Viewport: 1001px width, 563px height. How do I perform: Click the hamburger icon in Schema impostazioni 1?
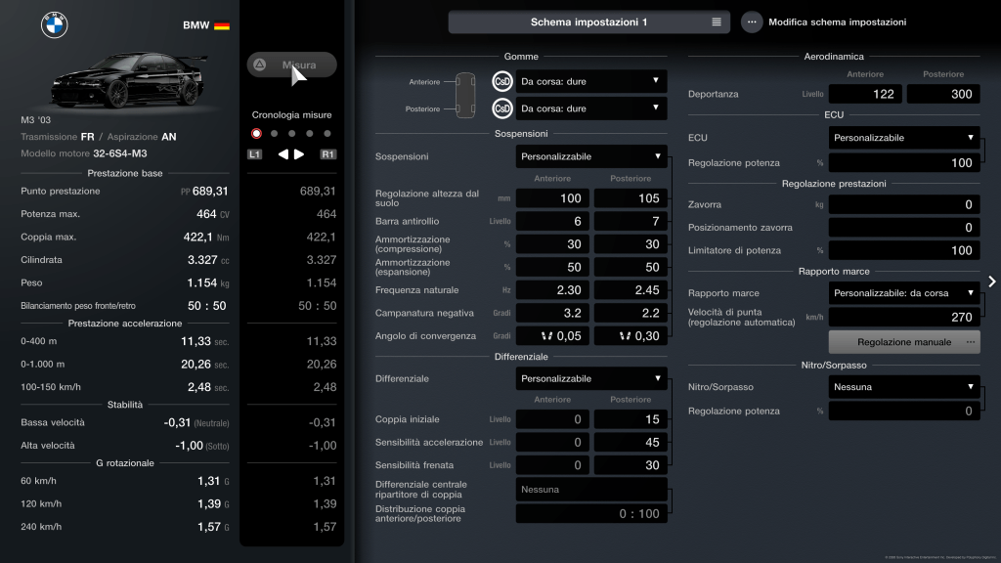click(716, 22)
